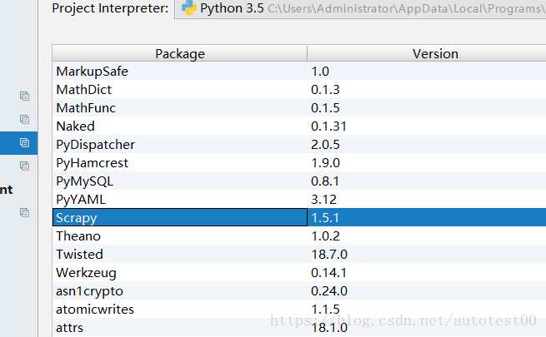The height and width of the screenshot is (337, 546).
Task: Sort by the Version column header
Action: (427, 53)
